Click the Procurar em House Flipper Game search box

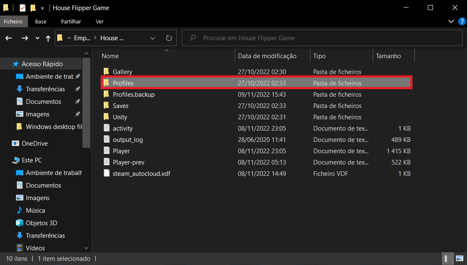coord(322,38)
